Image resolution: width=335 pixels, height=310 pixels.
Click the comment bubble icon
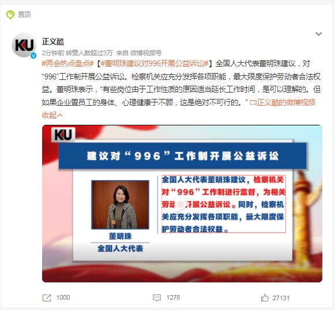(x=157, y=298)
